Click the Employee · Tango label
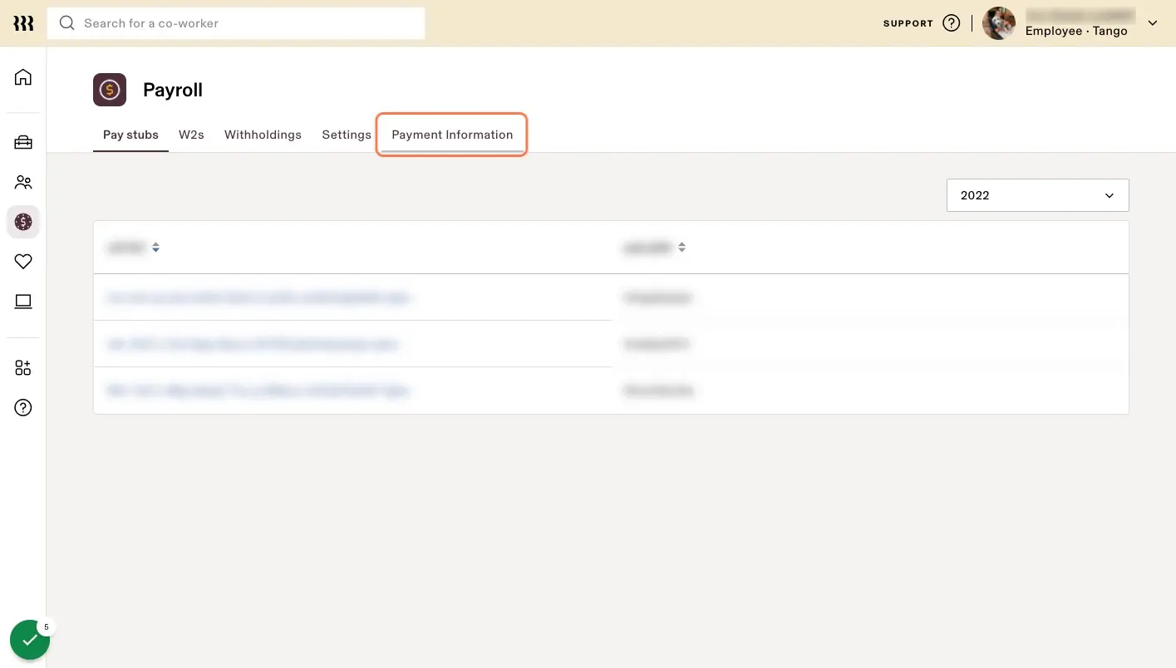1176x668 pixels. (x=1076, y=32)
